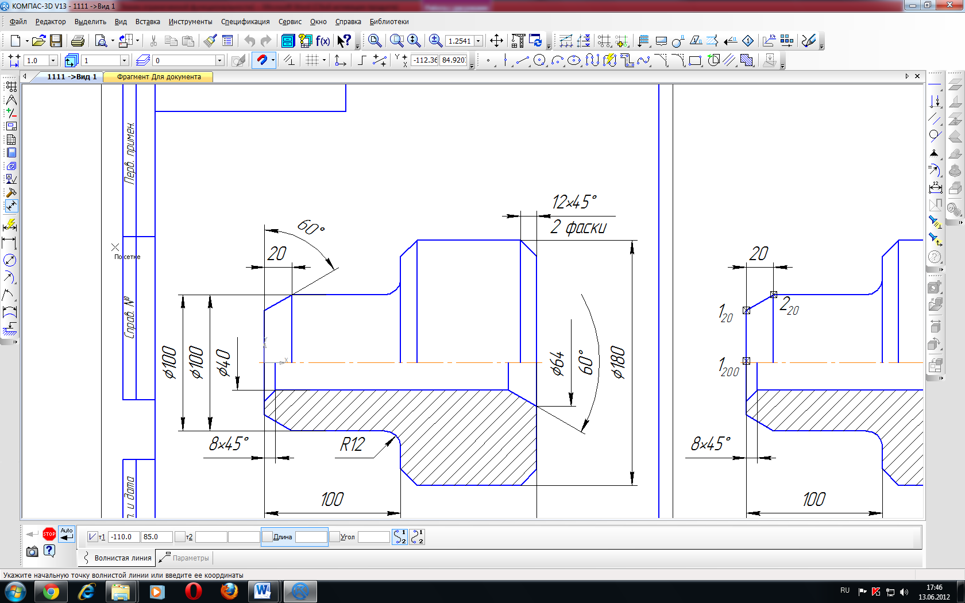Viewport: 965px width, 603px height.
Task: Open the Инструменты menu
Action: pyautogui.click(x=190, y=22)
